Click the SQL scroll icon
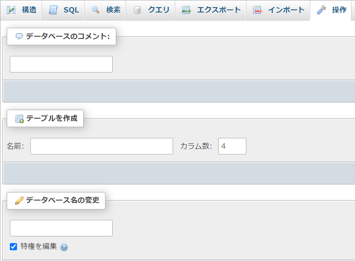 (53, 10)
